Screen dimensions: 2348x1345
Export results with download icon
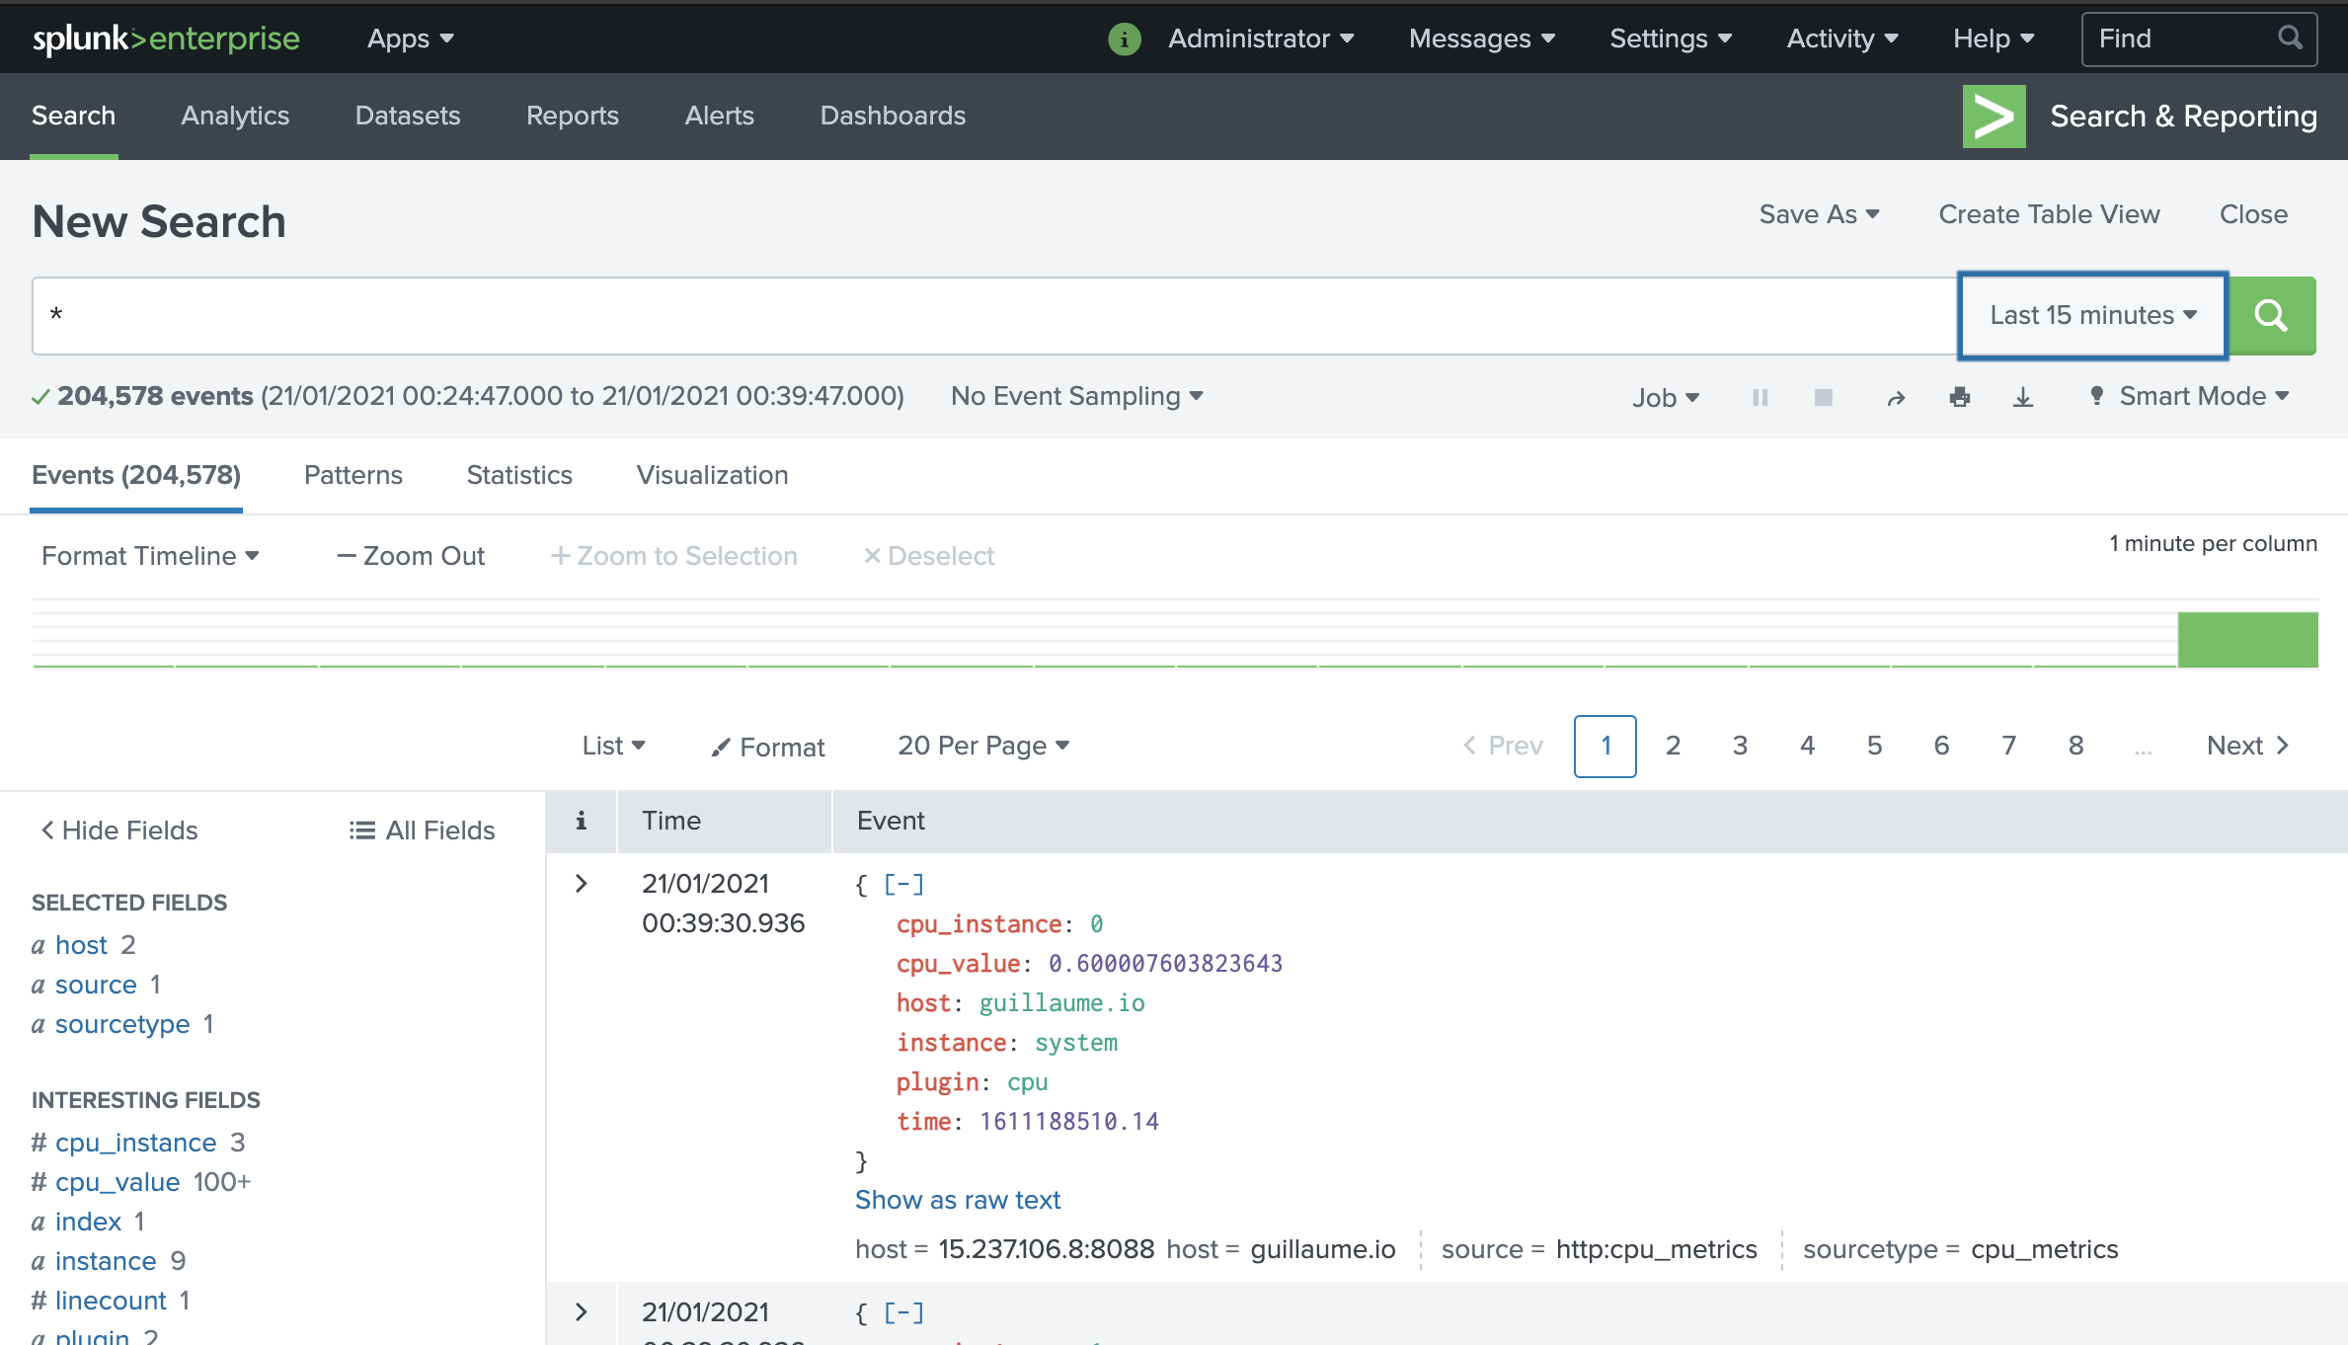[x=2023, y=397]
